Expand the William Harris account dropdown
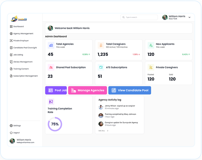 (190, 17)
